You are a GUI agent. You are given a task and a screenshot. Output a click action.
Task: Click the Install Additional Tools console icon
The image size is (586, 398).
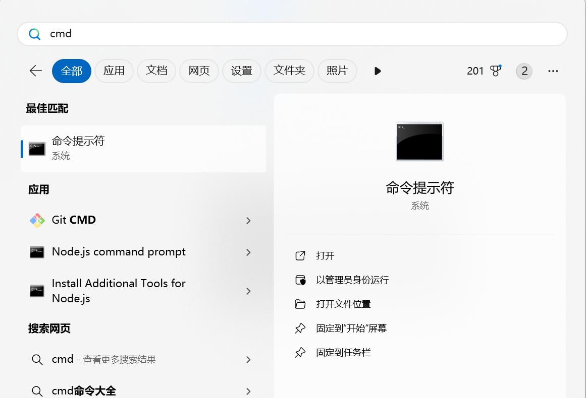point(37,291)
